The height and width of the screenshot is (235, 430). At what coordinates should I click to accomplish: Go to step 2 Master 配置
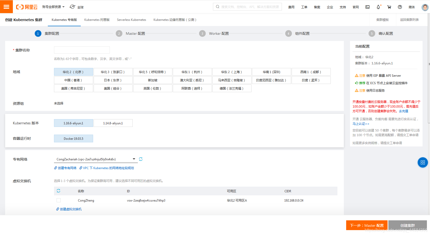130,33
